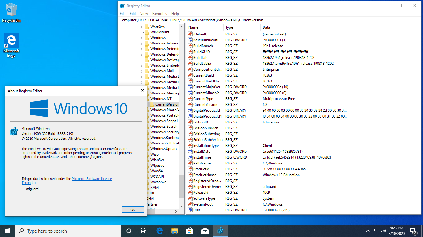Select the ReleaseId value icon
423x237 pixels.
coord(190,193)
